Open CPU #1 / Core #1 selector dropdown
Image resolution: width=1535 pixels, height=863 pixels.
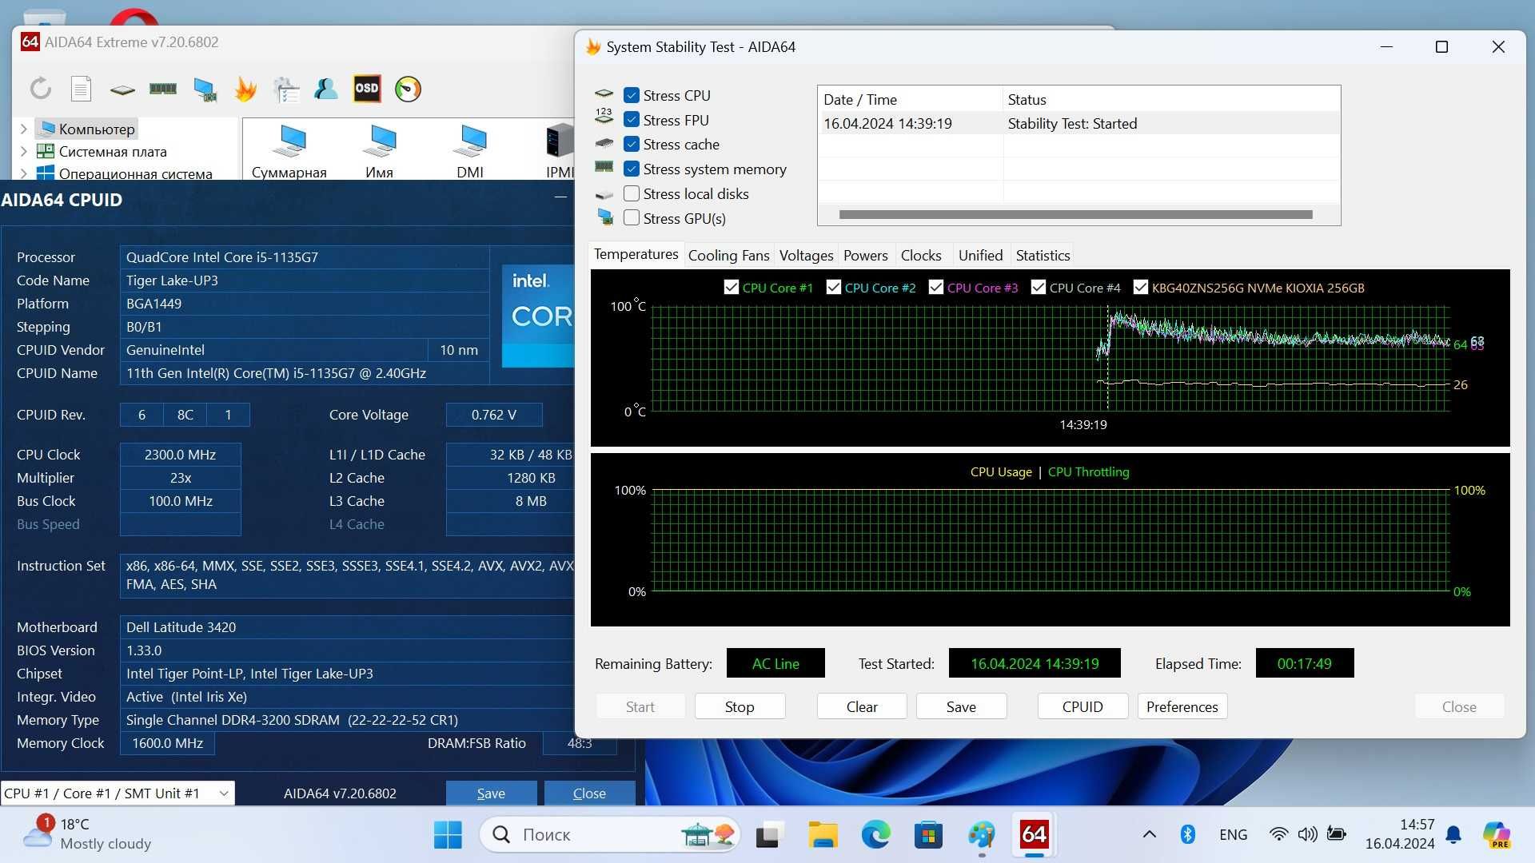click(118, 793)
